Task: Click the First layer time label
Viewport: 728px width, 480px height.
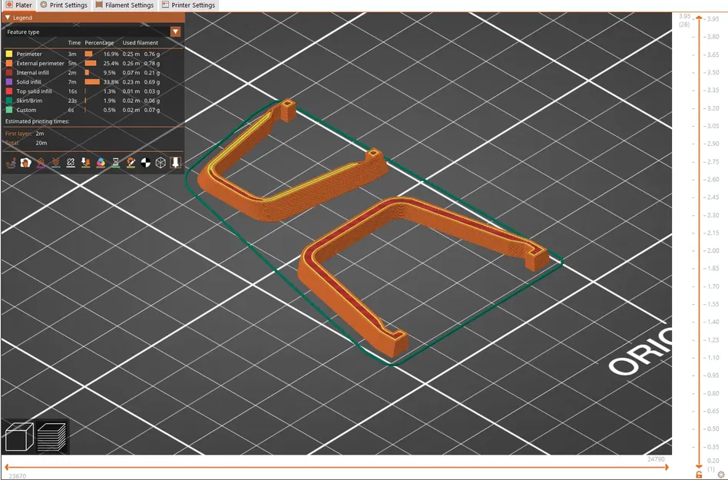Action: pyautogui.click(x=18, y=133)
